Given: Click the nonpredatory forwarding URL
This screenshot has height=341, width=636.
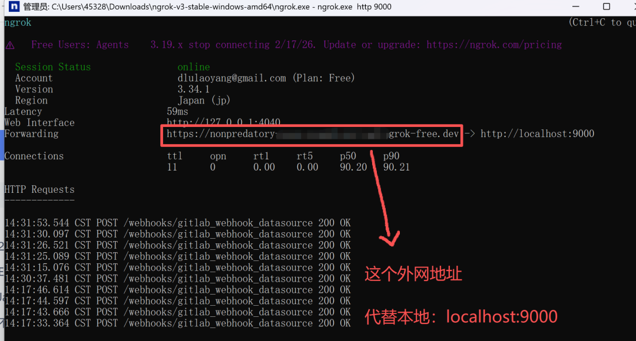Looking at the screenshot, I should tap(312, 133).
